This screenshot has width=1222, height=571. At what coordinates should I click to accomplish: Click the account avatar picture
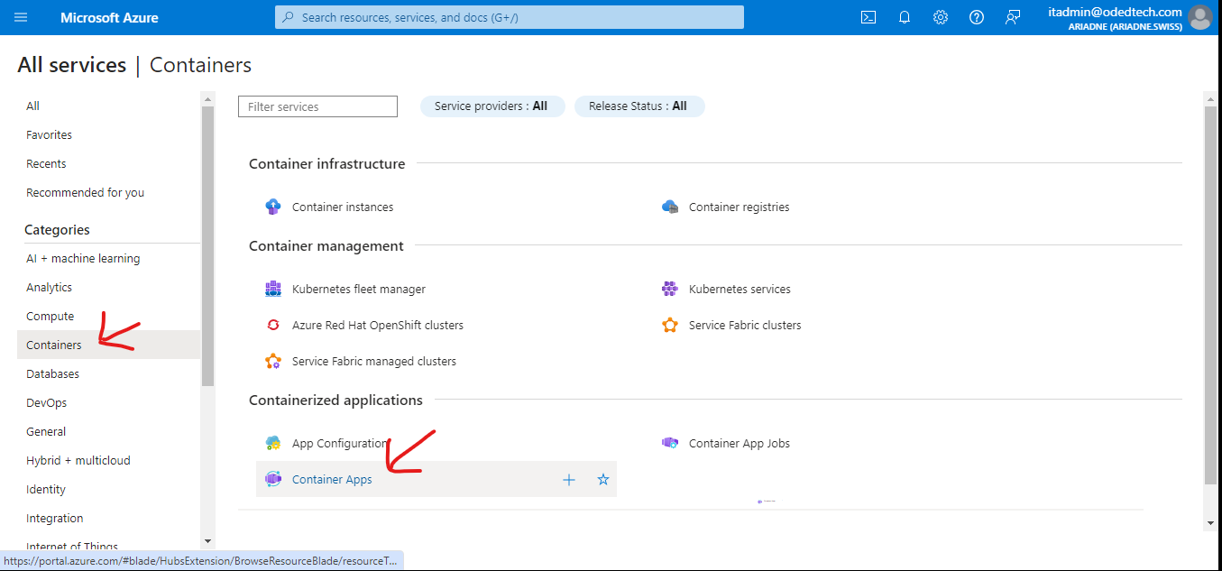tap(1199, 17)
